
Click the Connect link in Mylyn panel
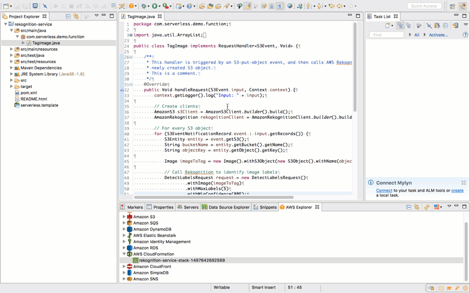pyautogui.click(x=384, y=190)
